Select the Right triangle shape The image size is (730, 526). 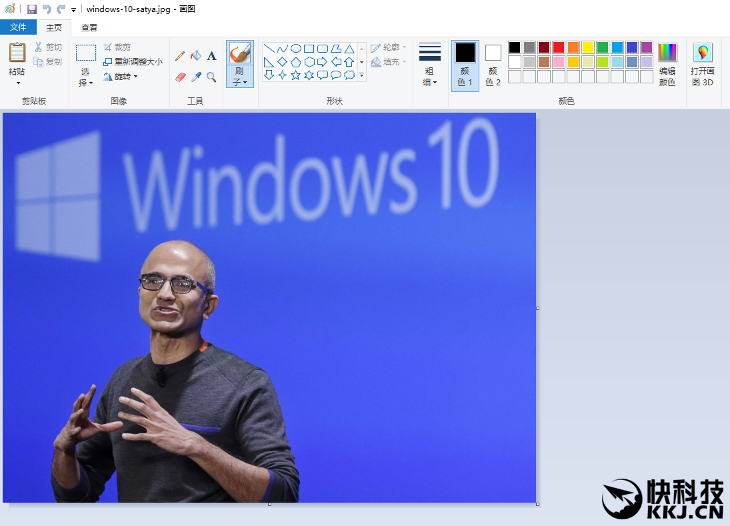[269, 62]
